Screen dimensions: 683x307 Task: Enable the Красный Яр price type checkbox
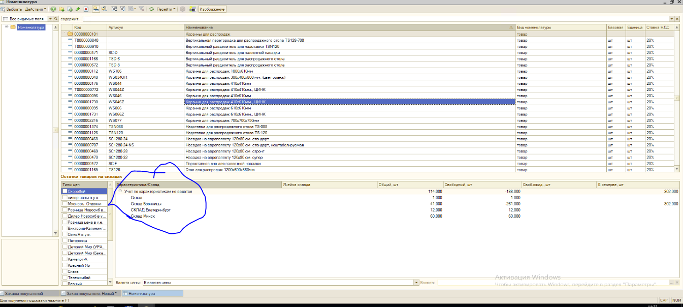point(64,265)
